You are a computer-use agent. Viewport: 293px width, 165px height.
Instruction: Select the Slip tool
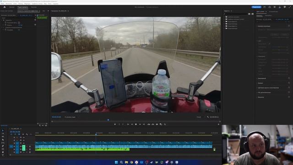point(3,143)
